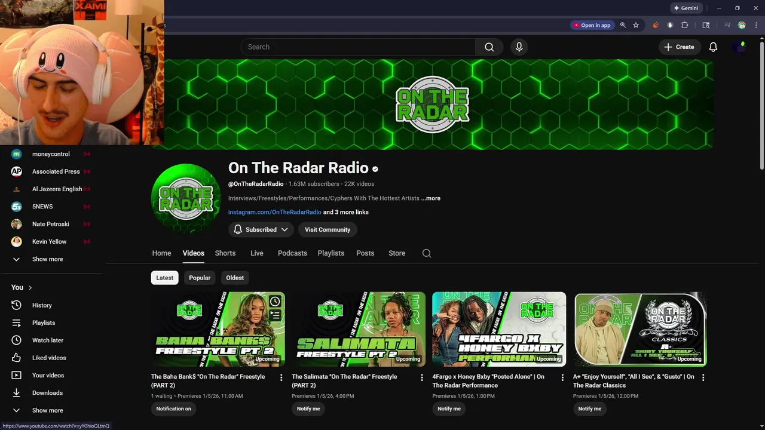765x430 pixels.
Task: Select the Oldest filter chip
Action: 235,278
